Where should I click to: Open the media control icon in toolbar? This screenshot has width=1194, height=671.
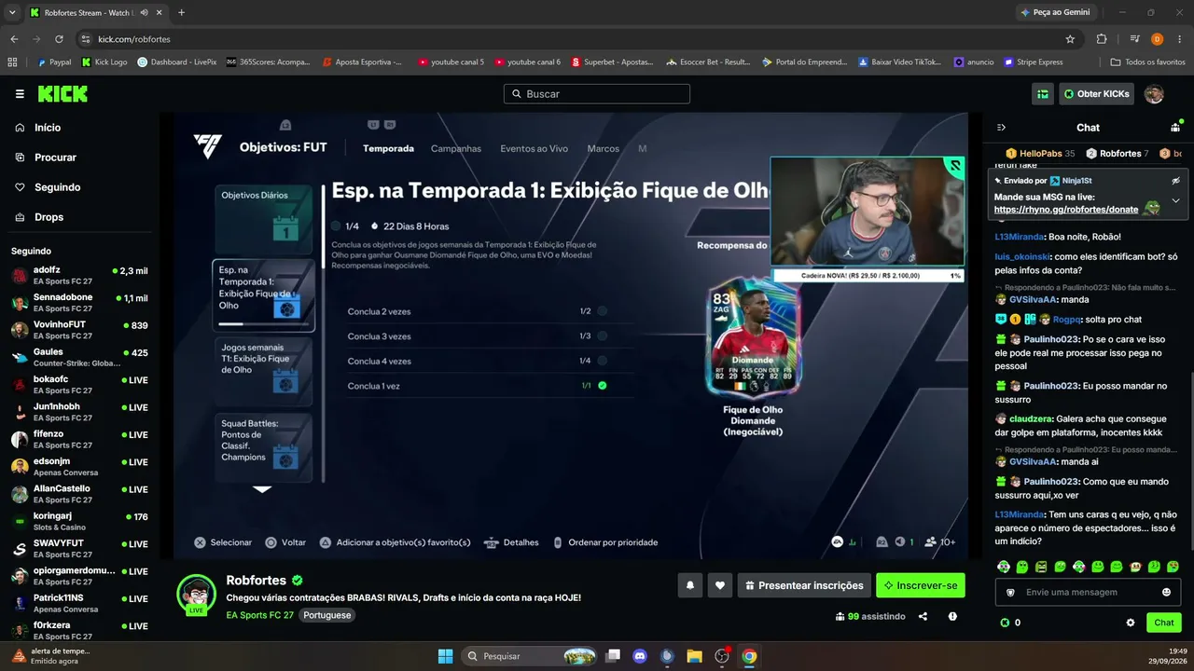pyautogui.click(x=1134, y=39)
